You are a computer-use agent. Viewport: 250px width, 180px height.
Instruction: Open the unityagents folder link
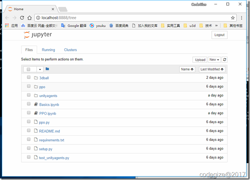tap(48, 96)
